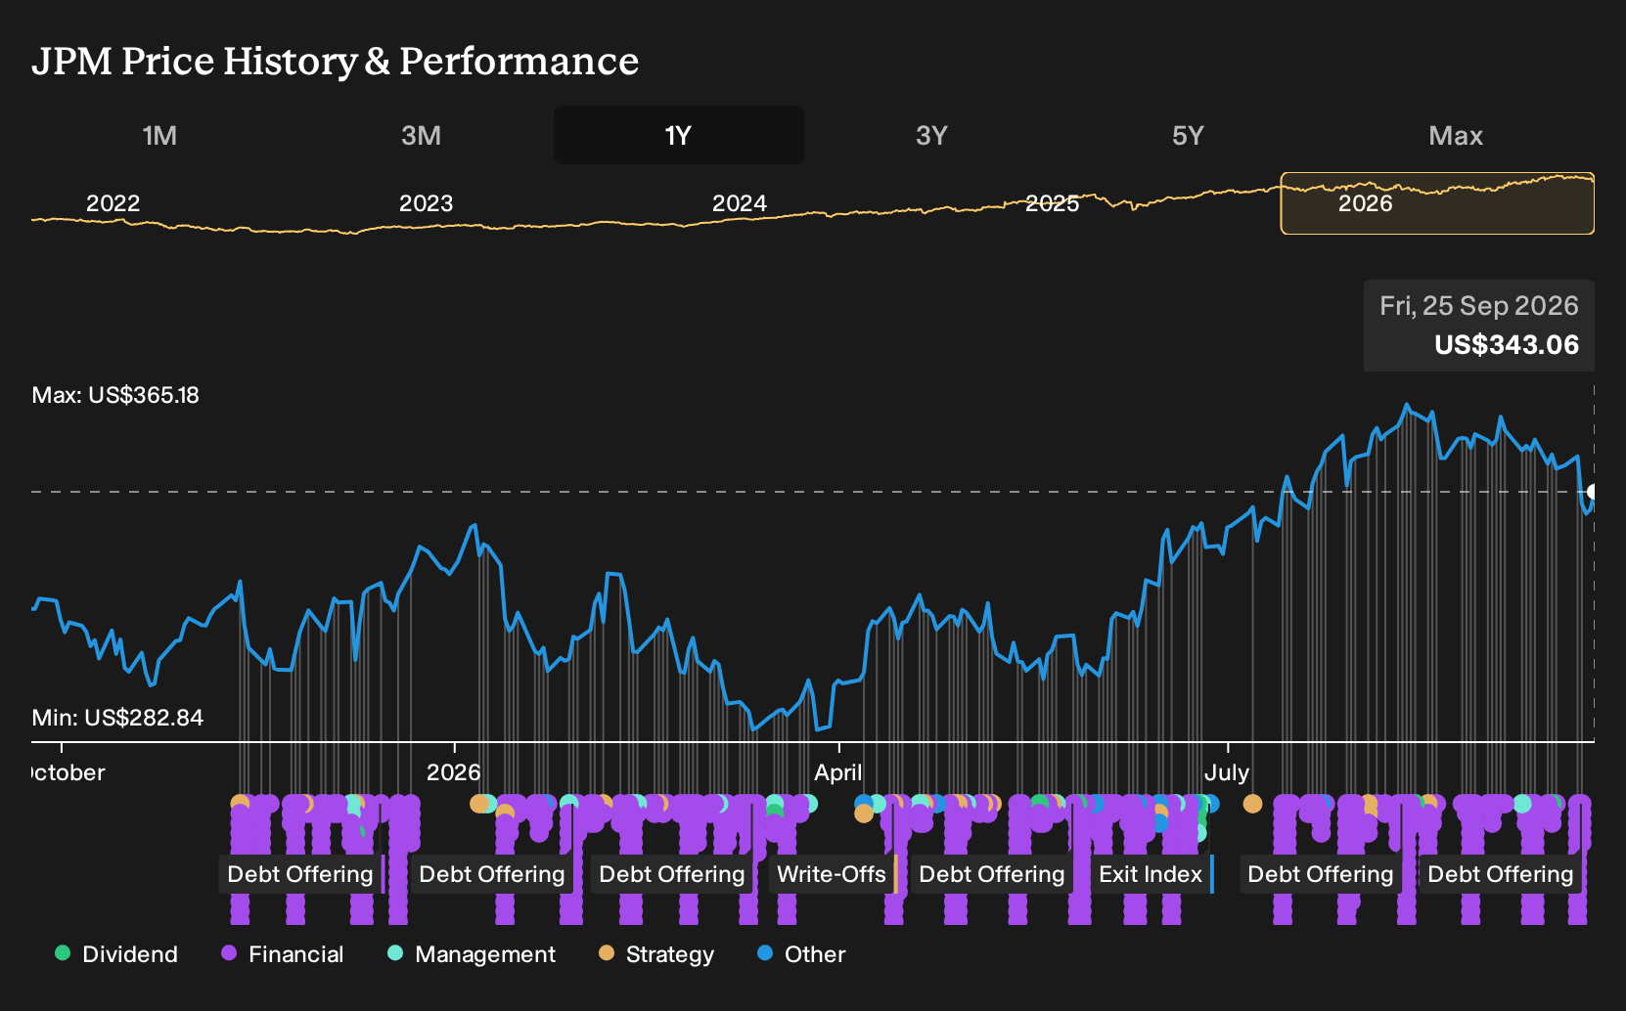Click the Max: US$365.18 label
The image size is (1626, 1011).
tap(115, 395)
